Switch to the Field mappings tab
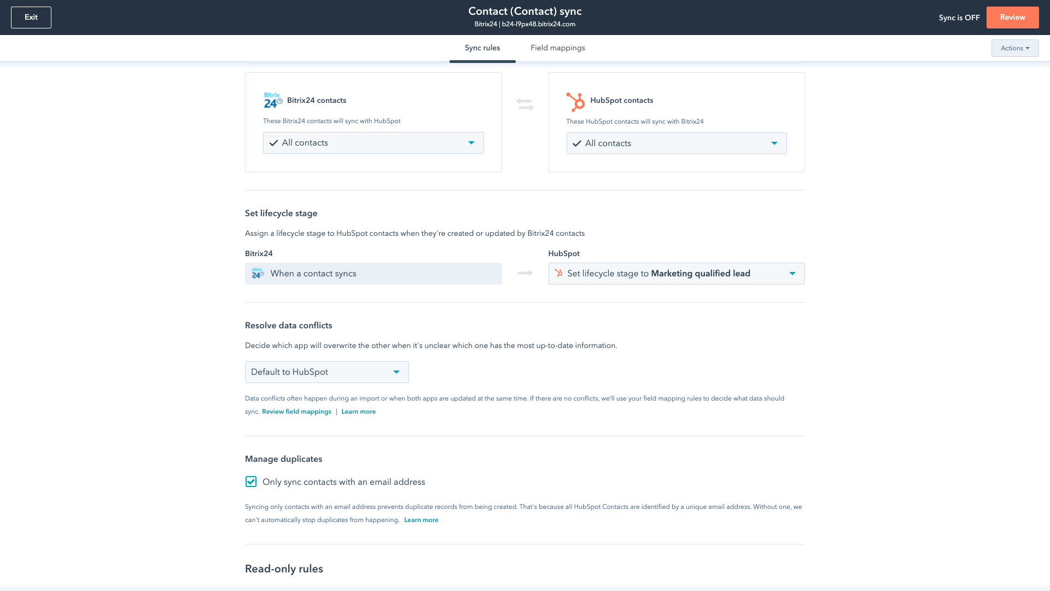The height and width of the screenshot is (591, 1050). (x=557, y=48)
